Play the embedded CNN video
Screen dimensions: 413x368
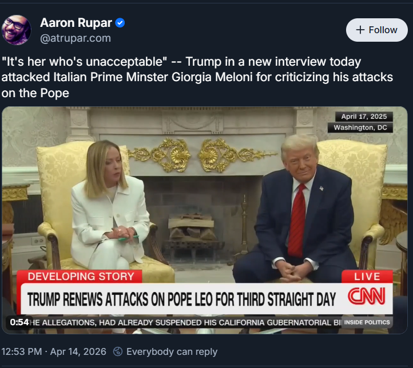point(205,220)
